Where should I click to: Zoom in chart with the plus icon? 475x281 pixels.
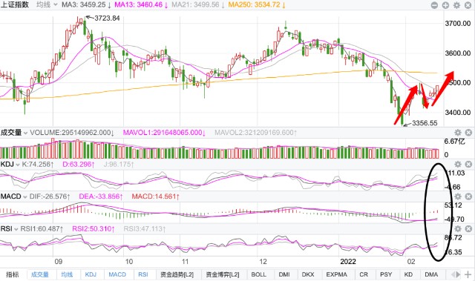[x=445, y=5]
